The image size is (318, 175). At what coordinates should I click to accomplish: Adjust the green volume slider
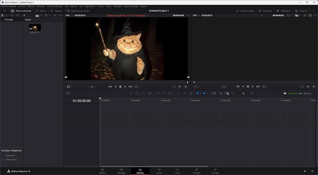click(295, 93)
